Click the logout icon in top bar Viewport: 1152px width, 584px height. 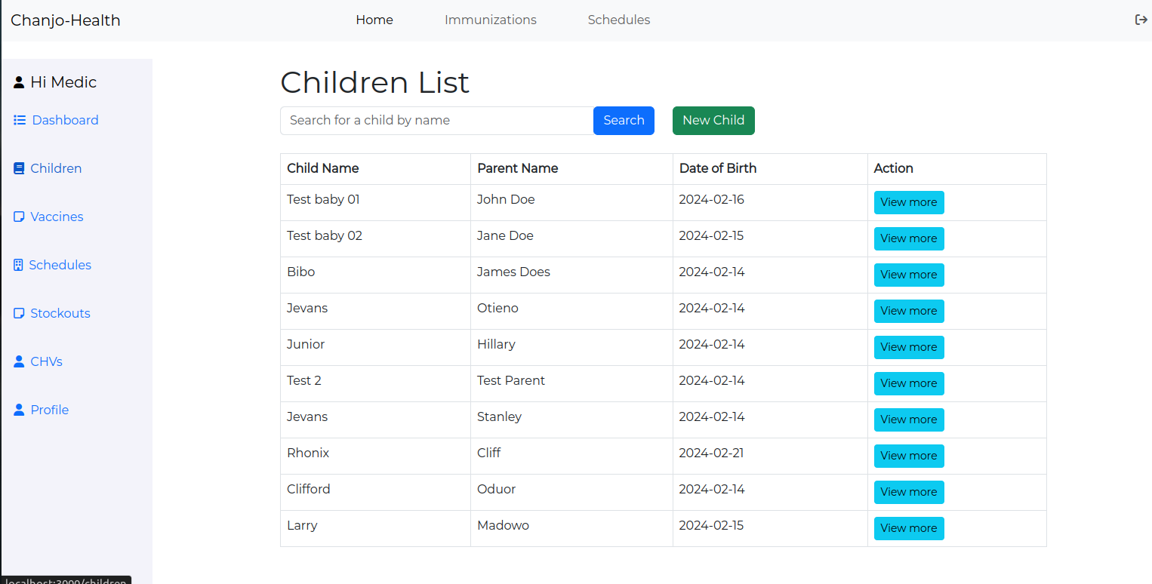[x=1141, y=20]
